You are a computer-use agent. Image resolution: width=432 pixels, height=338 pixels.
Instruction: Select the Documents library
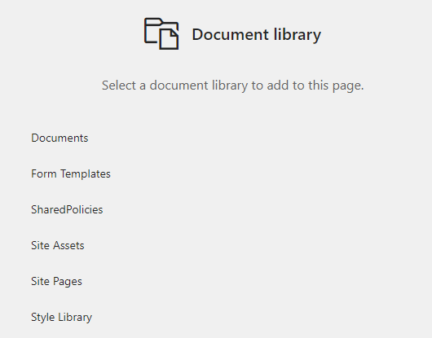(60, 138)
